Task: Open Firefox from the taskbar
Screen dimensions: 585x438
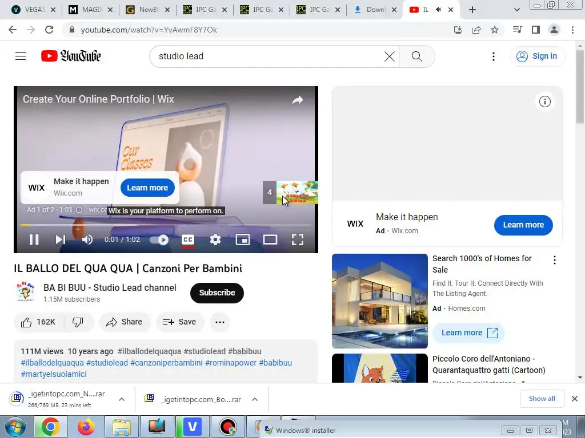Action: pos(86,427)
